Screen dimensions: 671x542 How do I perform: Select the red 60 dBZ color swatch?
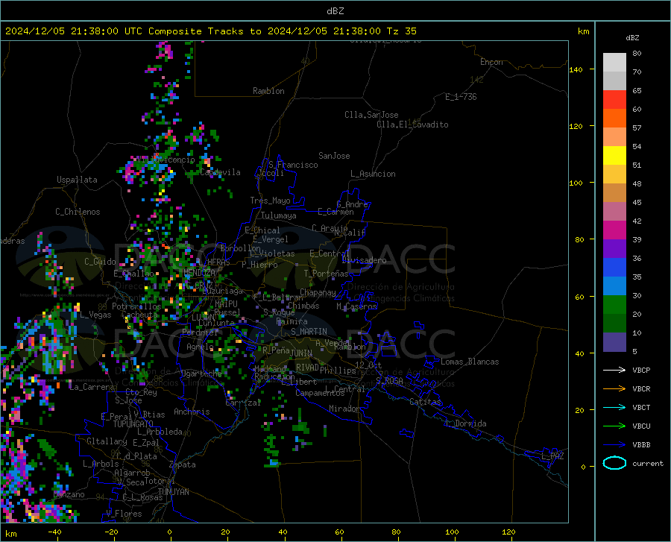point(614,100)
